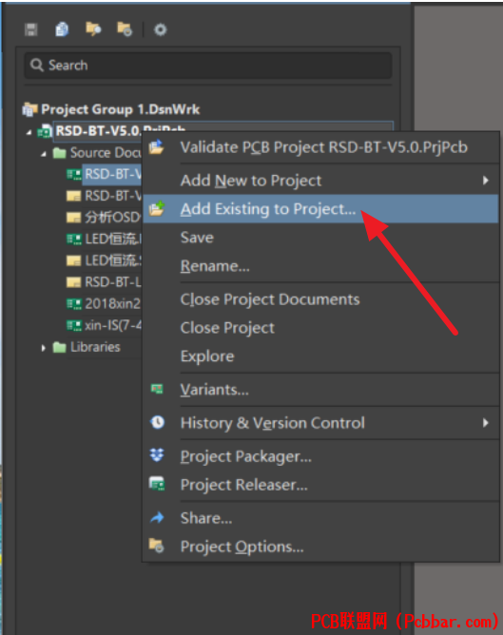Open History & Version Control submenu arrow
Viewport: 503px width, 635px height.
(486, 423)
